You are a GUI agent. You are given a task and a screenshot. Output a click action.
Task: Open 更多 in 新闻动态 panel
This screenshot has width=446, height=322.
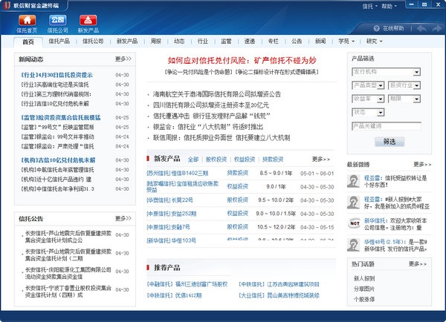(x=123, y=59)
